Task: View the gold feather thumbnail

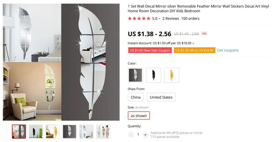Action: [x=53, y=132]
